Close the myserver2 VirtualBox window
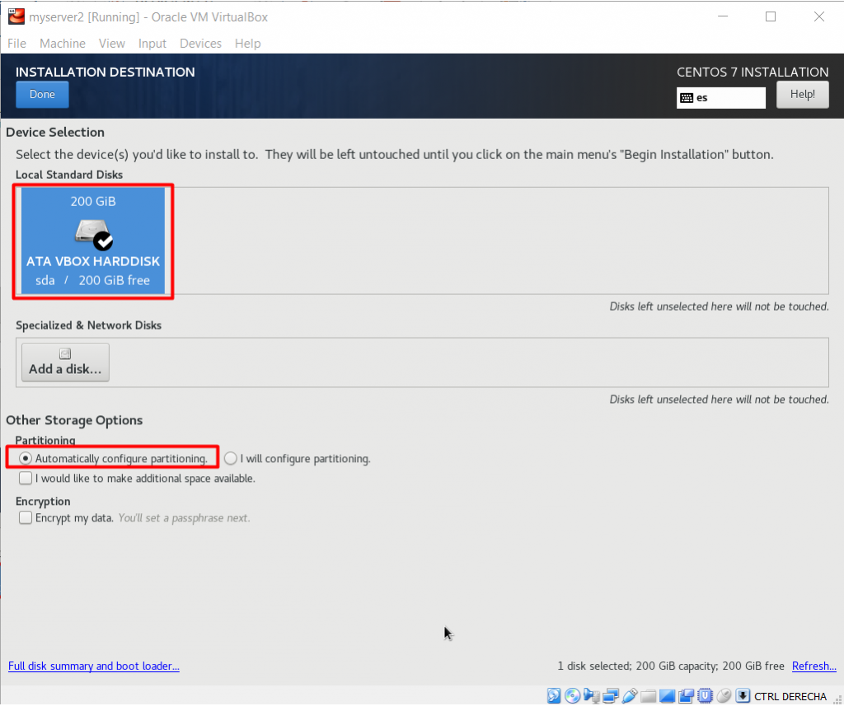This screenshot has width=844, height=706. pyautogui.click(x=819, y=16)
